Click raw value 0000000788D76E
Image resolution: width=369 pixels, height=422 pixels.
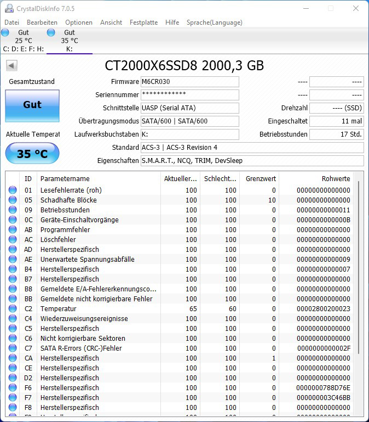[x=324, y=387]
